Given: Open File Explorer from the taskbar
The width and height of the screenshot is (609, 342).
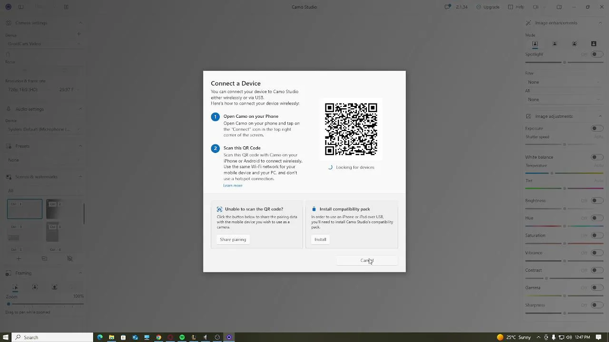Looking at the screenshot, I should click(x=111, y=337).
